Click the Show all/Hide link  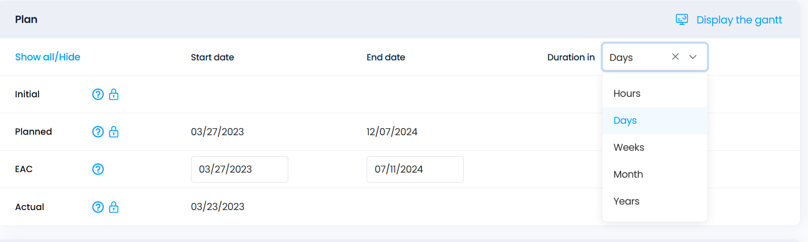47,57
